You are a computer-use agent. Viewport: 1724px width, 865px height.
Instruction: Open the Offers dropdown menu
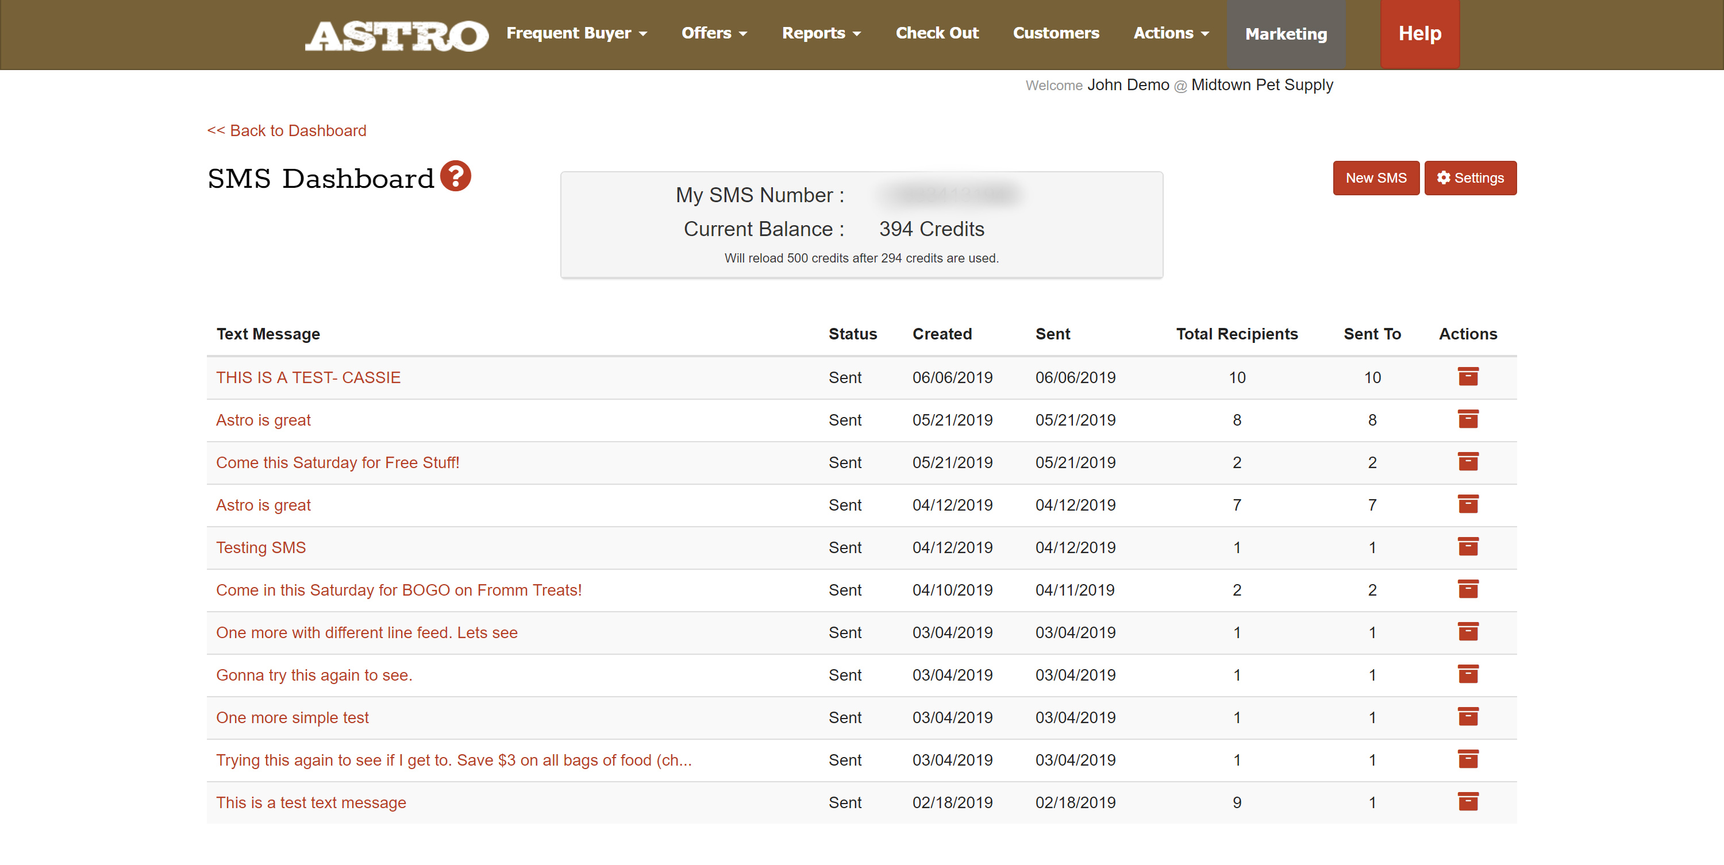pos(713,33)
